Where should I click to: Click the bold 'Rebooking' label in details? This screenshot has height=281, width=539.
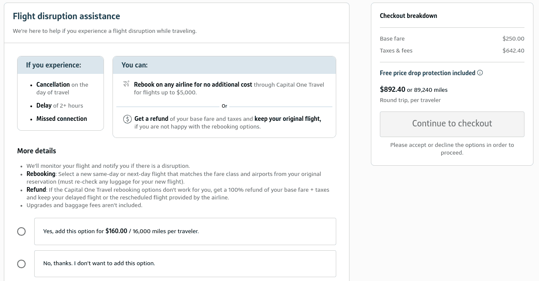(x=41, y=174)
